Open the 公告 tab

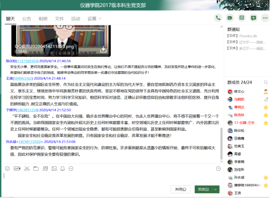coord(27,19)
